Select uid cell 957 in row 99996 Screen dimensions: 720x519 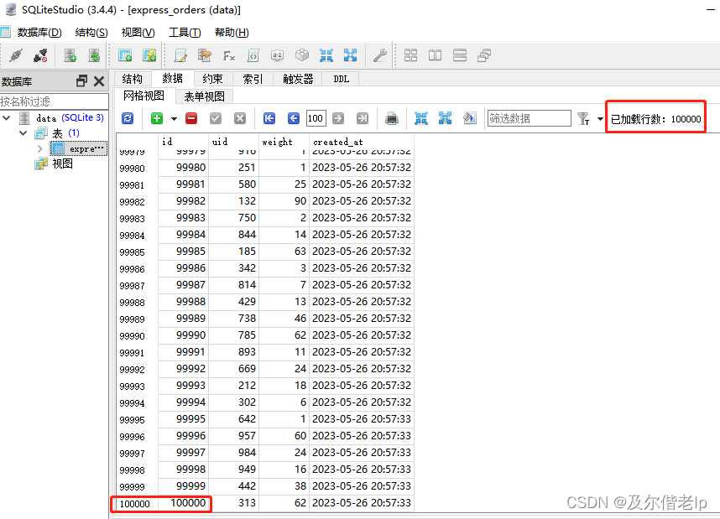tap(234, 436)
